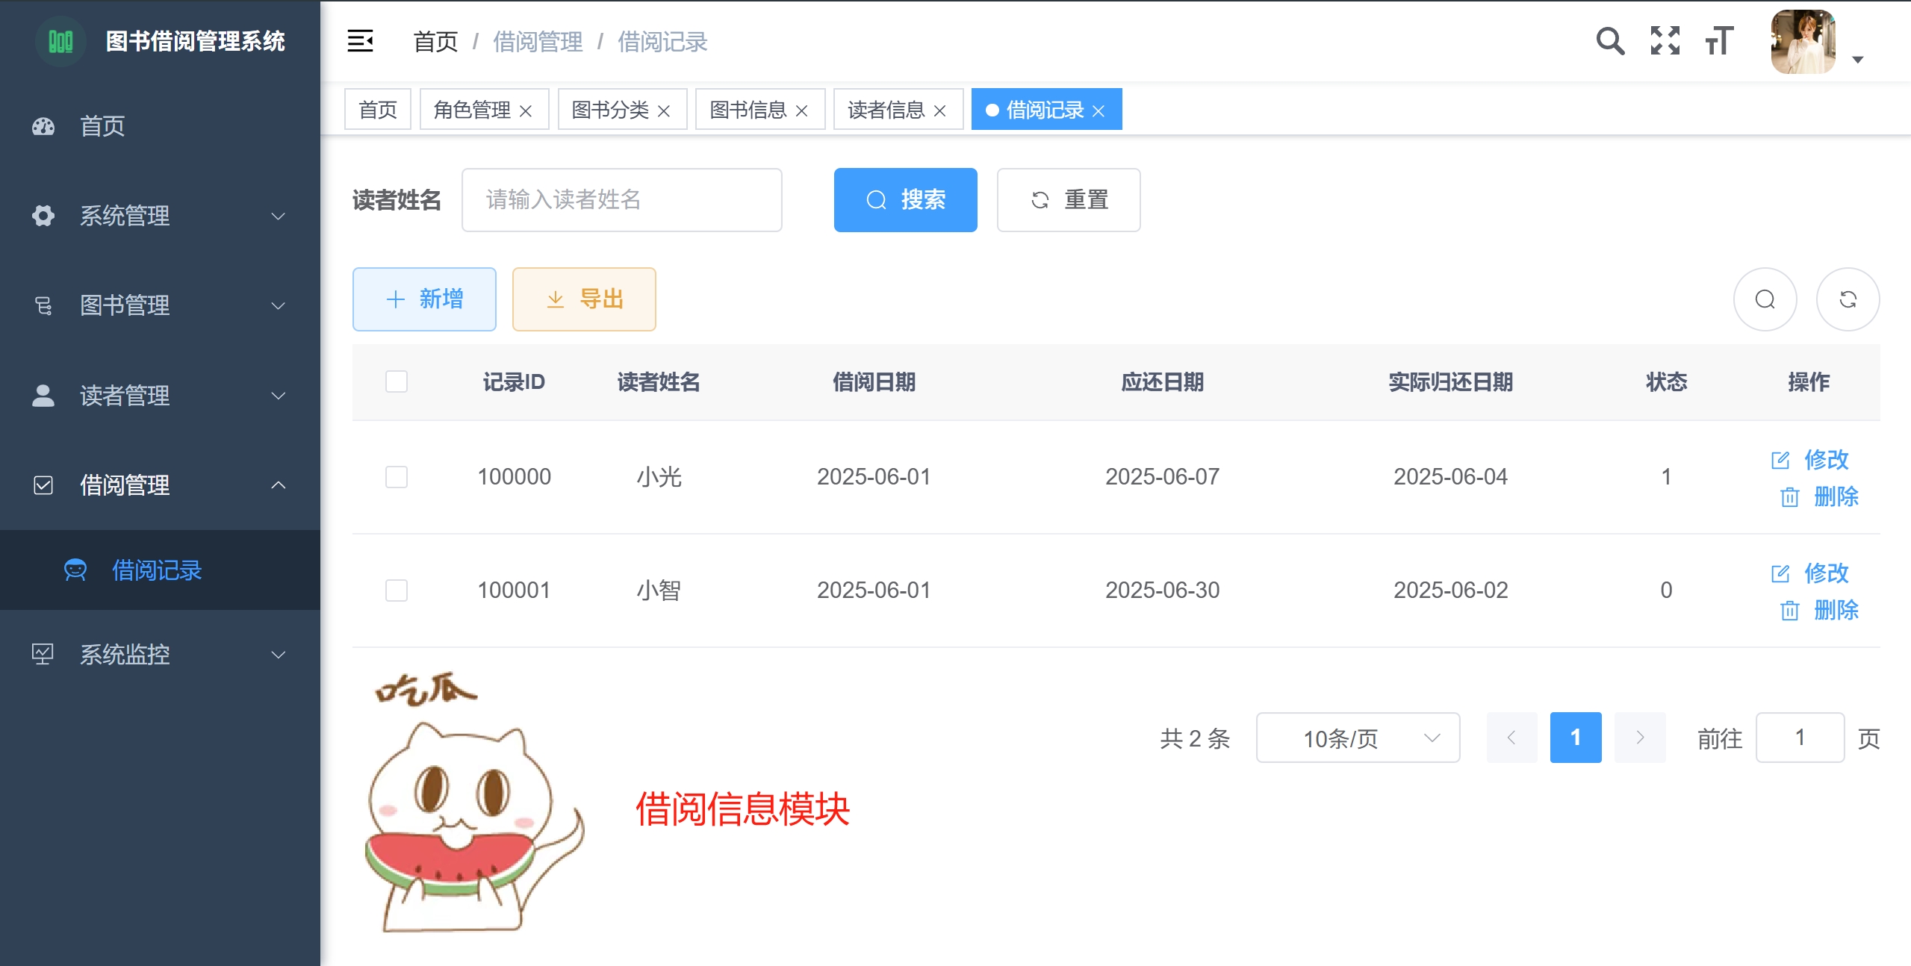This screenshot has width=1911, height=966.
Task: Click the fullscreen icon in the header
Action: click(1665, 41)
